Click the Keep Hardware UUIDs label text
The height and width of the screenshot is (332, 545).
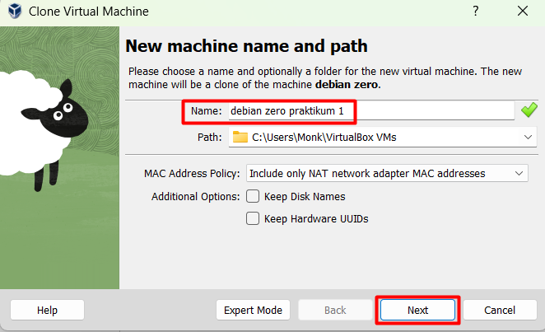coord(316,218)
